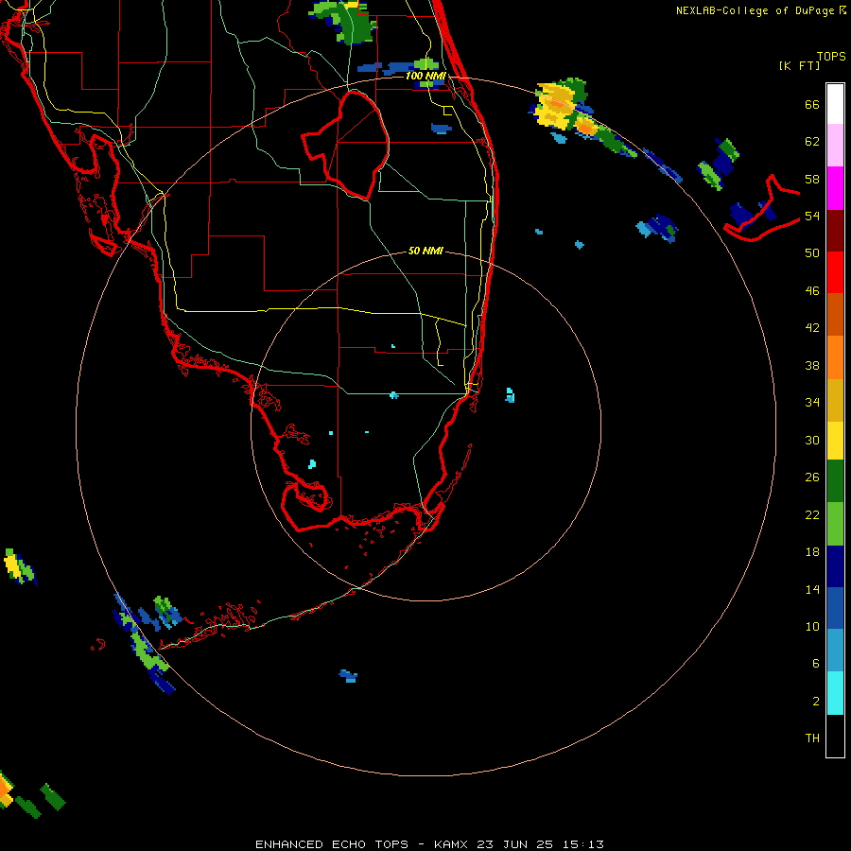Select the [K FT] units label
The height and width of the screenshot is (851, 851).
coord(800,65)
